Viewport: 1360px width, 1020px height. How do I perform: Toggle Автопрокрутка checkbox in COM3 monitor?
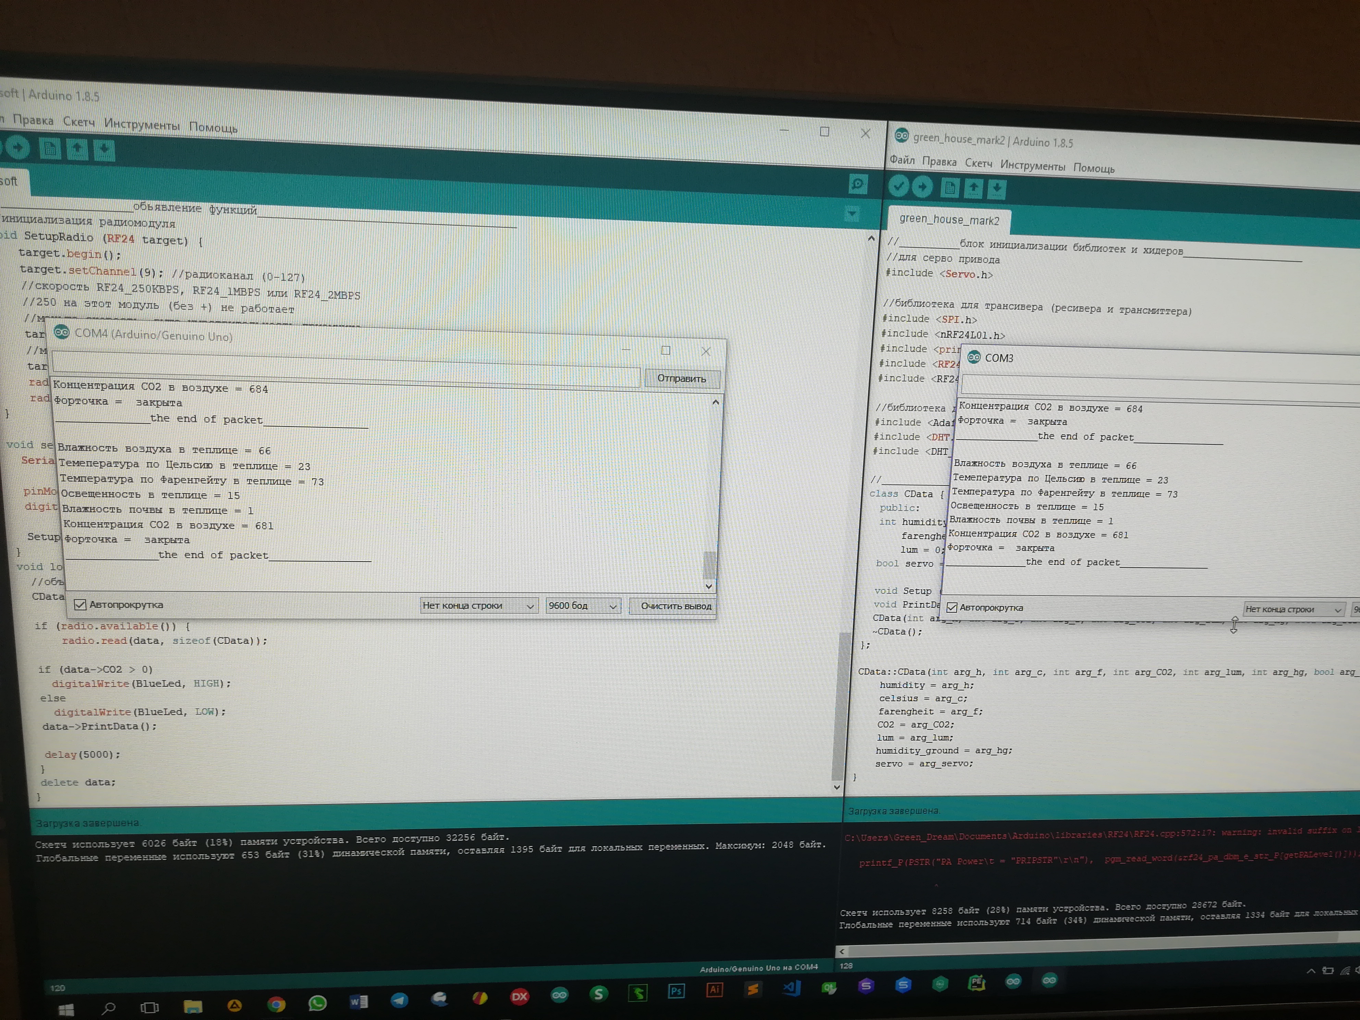pyautogui.click(x=952, y=607)
